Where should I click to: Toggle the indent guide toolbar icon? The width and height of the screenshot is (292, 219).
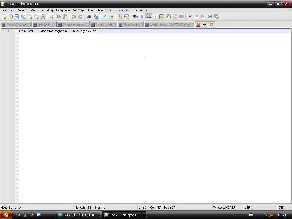149,17
